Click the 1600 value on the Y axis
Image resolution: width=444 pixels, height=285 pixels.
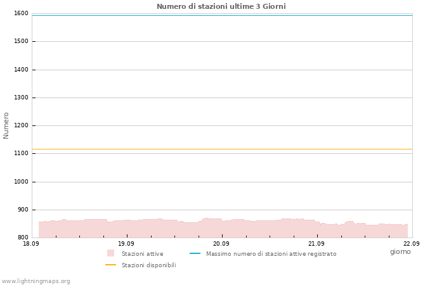[21, 13]
